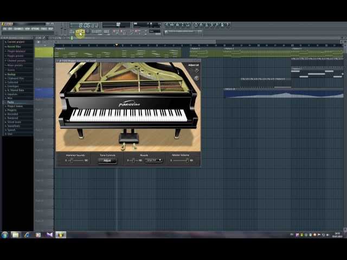Adjust the Reverb amount slider
Screen dimensions: 347x260
133,160
